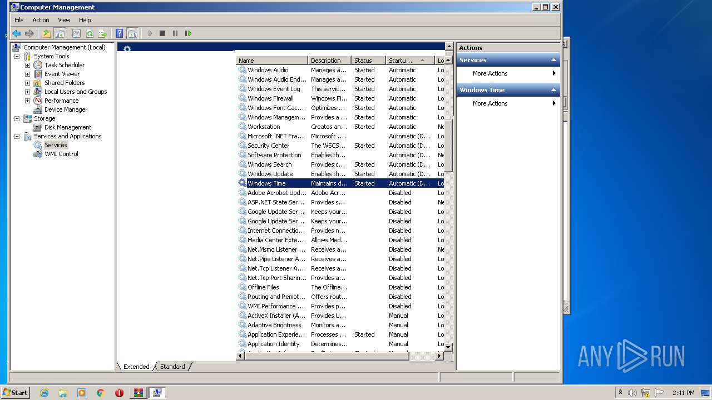Image resolution: width=712 pixels, height=400 pixels.
Task: Open the File menu
Action: point(19,20)
